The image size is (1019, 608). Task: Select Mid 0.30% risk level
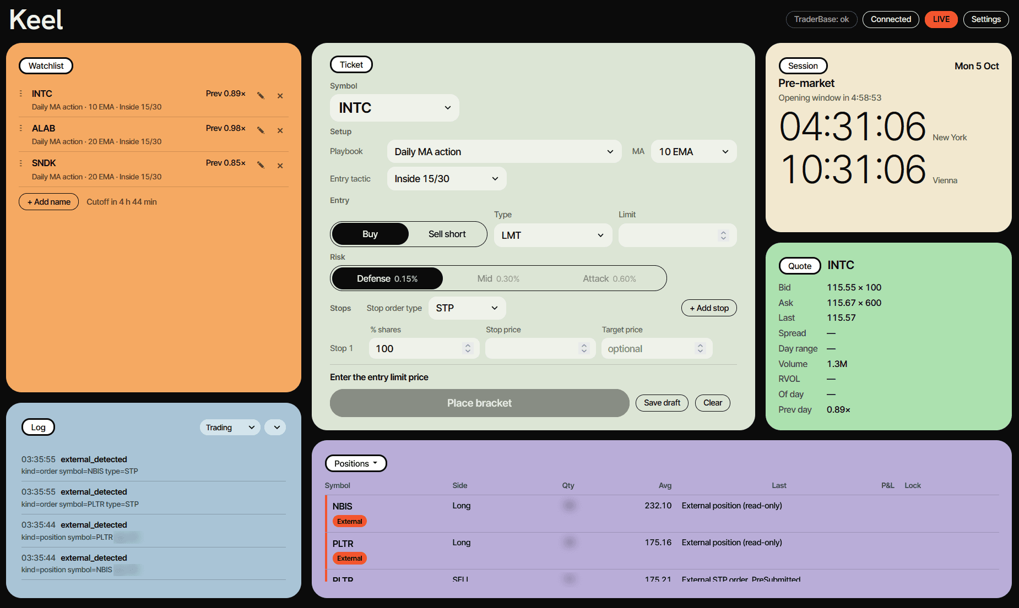tap(498, 278)
